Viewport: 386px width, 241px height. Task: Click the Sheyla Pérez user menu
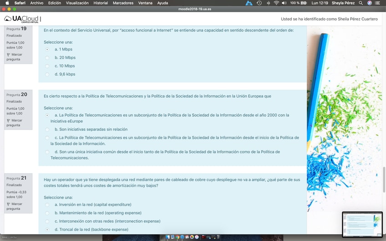[x=343, y=3]
